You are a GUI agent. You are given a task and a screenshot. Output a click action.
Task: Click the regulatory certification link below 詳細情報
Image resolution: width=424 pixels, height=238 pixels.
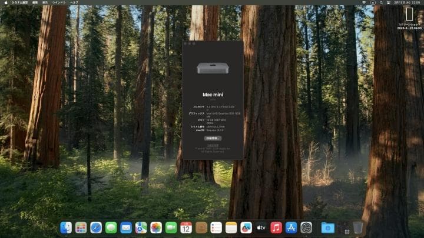[213, 145]
